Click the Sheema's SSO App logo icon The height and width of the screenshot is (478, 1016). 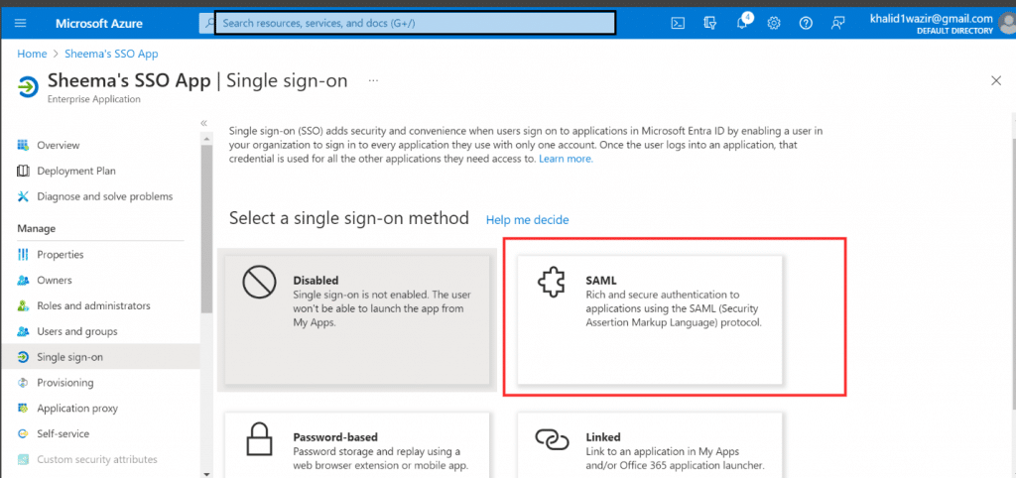click(x=28, y=87)
